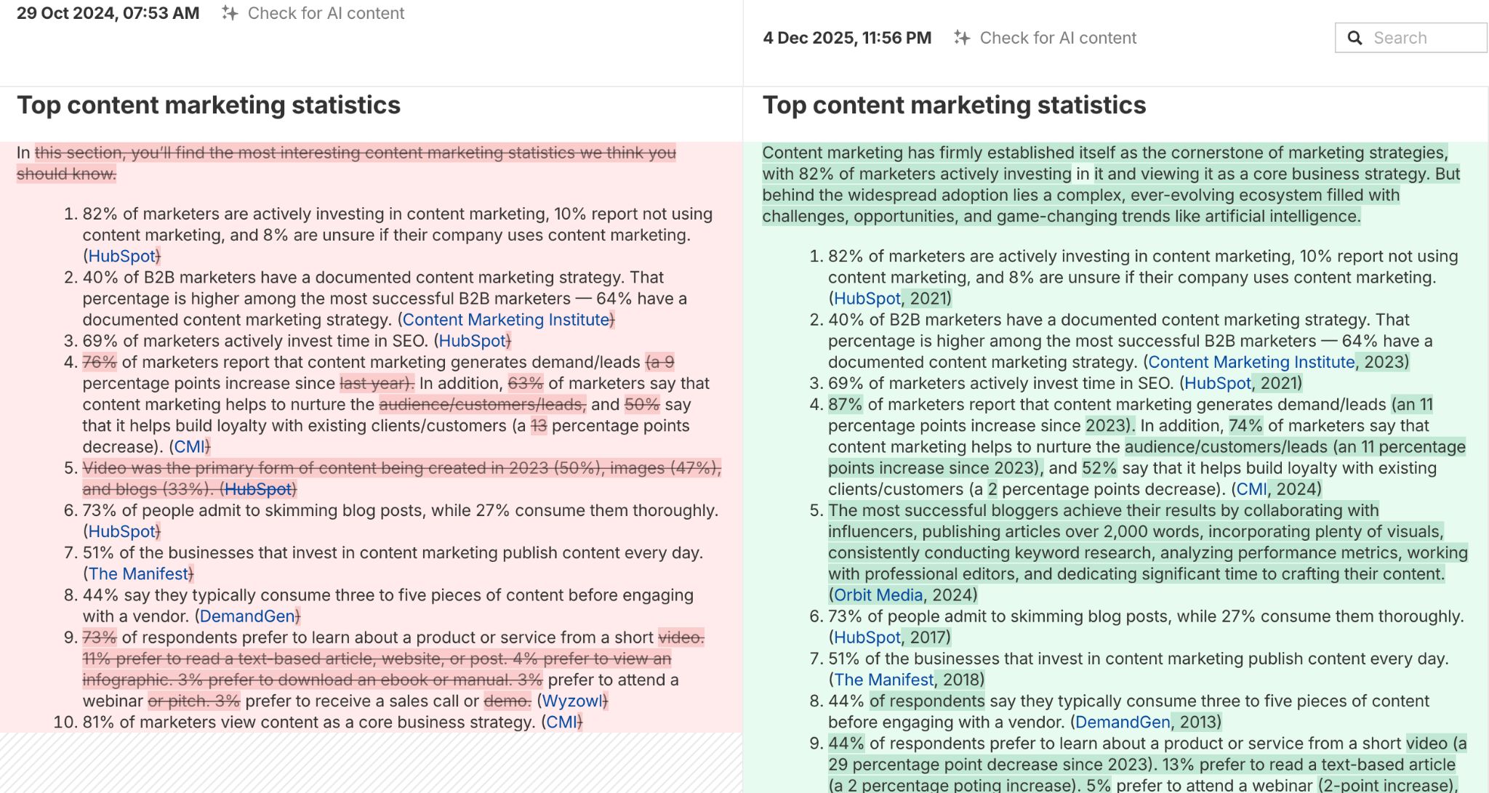1489x793 pixels.
Task: Open the Content Marketing Institute link, left pane
Action: [x=506, y=320]
